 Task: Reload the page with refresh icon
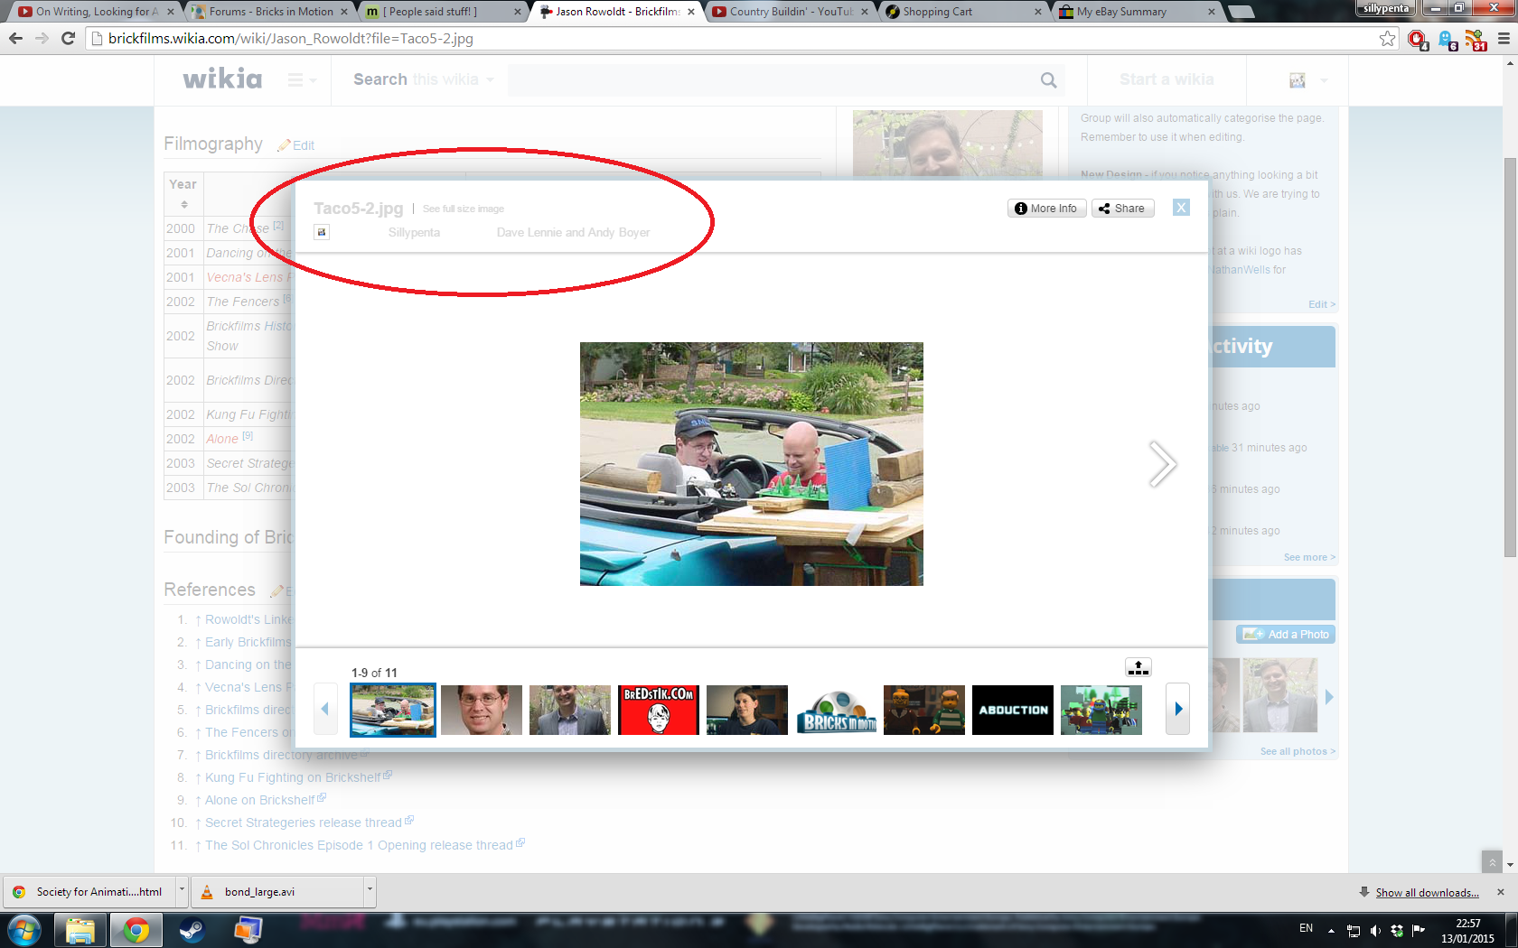tap(68, 38)
